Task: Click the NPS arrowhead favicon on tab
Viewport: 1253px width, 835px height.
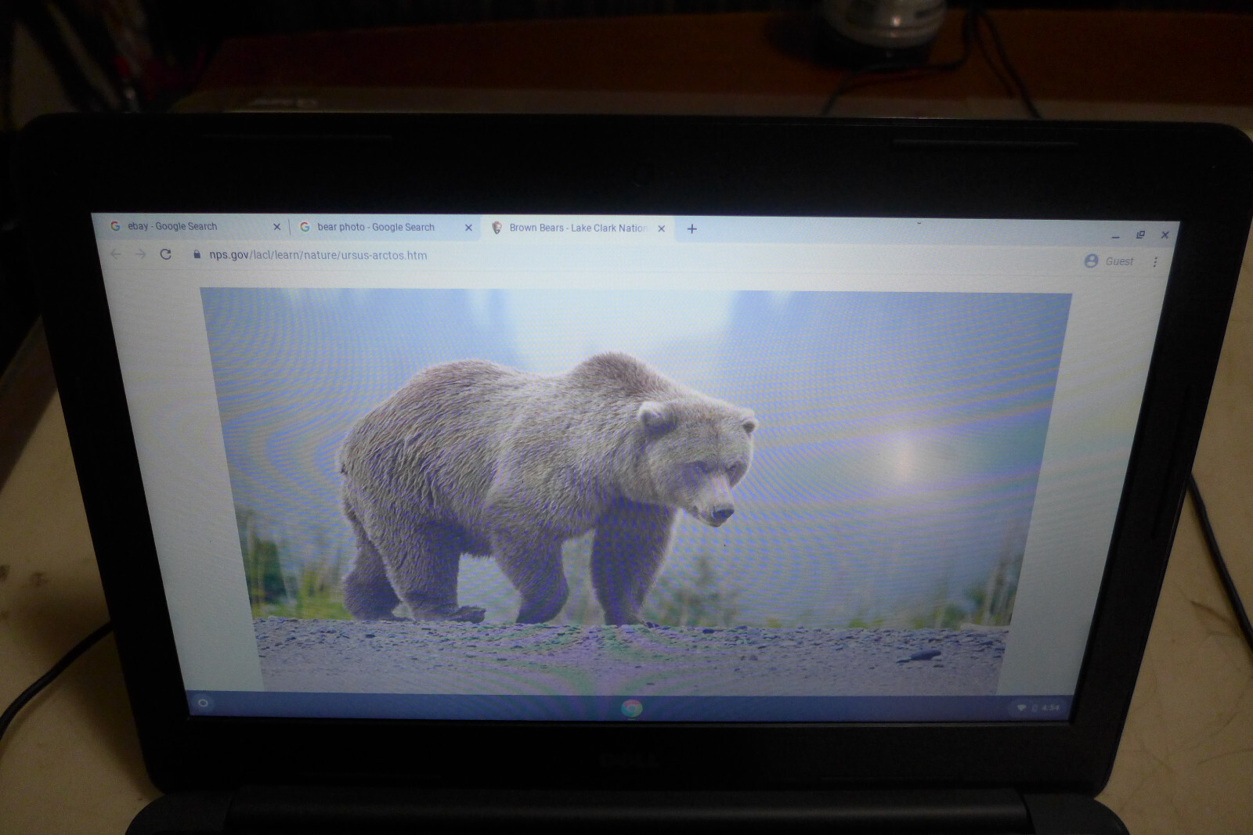Action: pyautogui.click(x=496, y=228)
